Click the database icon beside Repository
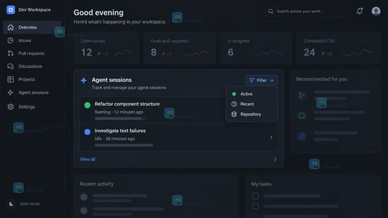The image size is (388, 218). point(234,114)
